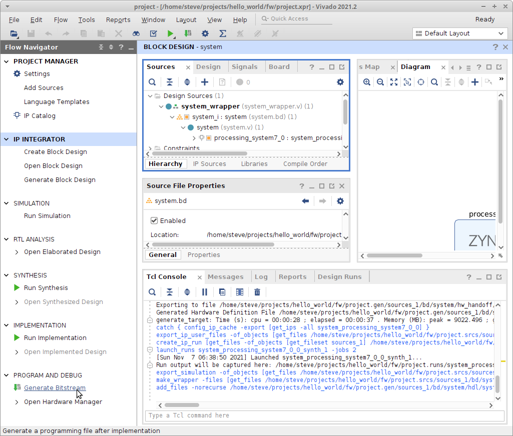Clear the Tcl Console with trash icon
The width and height of the screenshot is (513, 436).
pos(257,292)
